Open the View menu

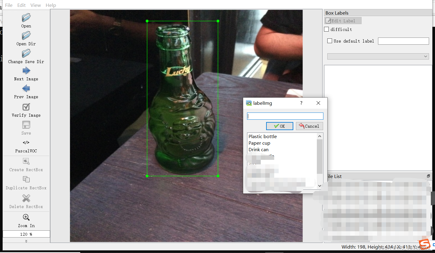tap(36, 5)
